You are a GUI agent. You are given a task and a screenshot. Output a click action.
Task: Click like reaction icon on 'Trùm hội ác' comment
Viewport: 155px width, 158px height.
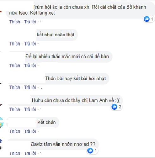(147, 19)
